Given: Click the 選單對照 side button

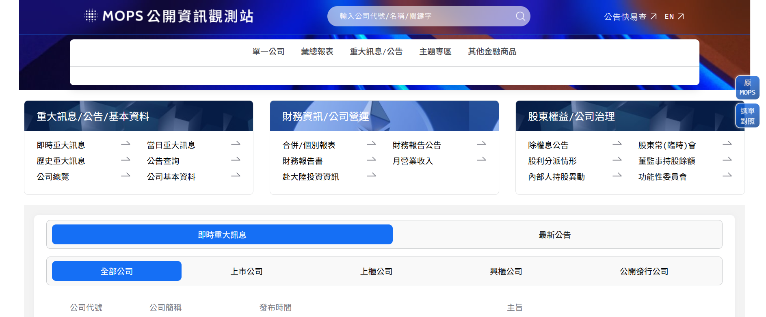Looking at the screenshot, I should click(x=747, y=116).
